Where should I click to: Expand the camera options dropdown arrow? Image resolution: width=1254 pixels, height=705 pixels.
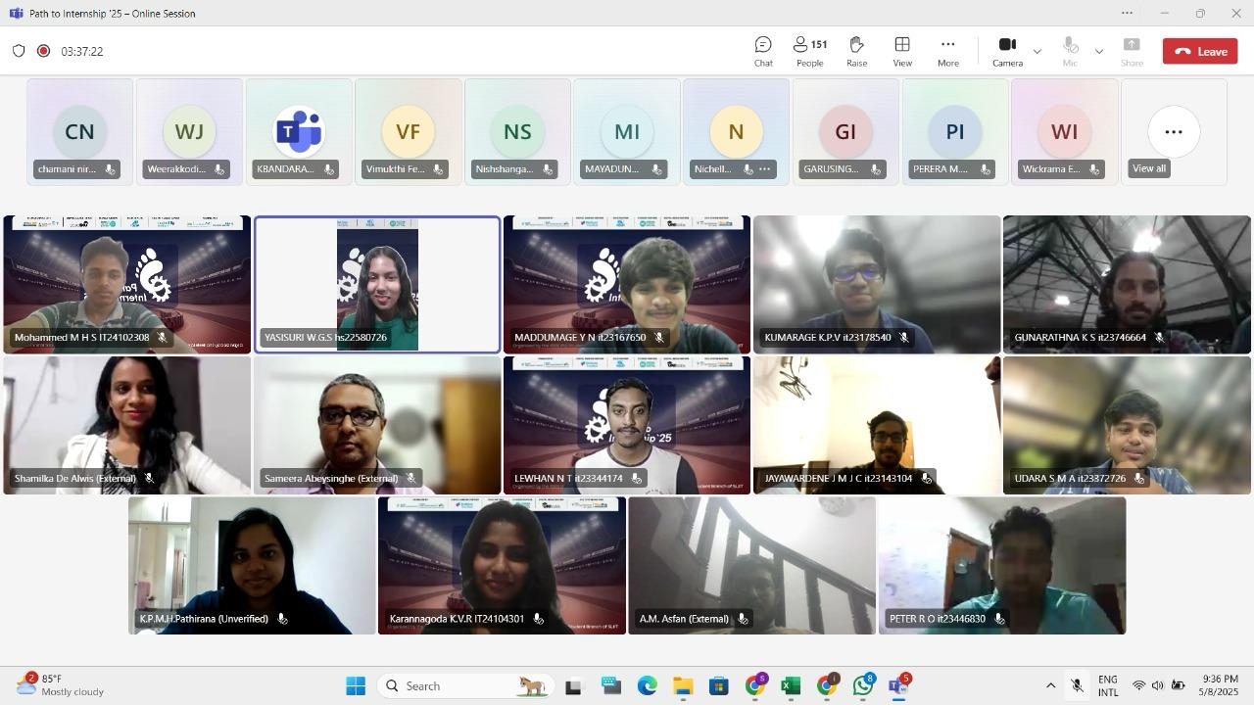coord(1037,51)
